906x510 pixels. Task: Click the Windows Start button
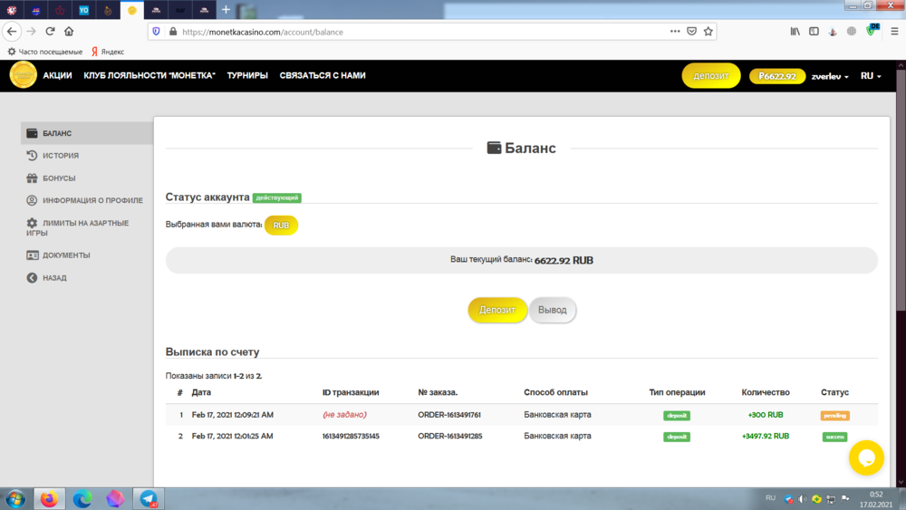(15, 498)
